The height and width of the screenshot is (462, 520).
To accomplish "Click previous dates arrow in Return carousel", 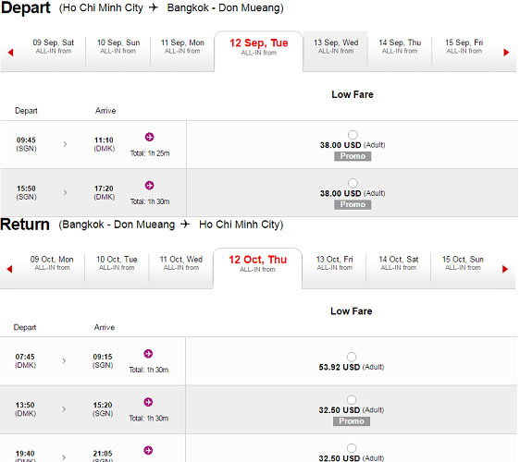I will tap(9, 269).
